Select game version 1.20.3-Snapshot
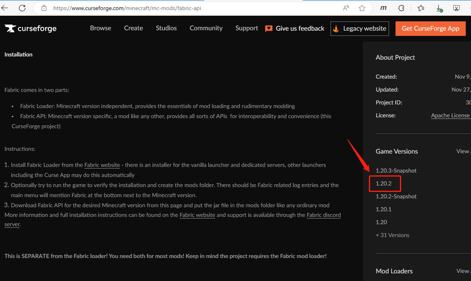The height and width of the screenshot is (281, 471). [396, 171]
